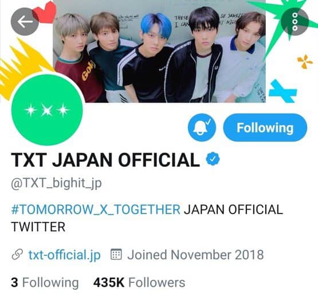The width and height of the screenshot is (318, 303).
Task: Tap the red heart sticker in the header
Action: coord(45,11)
